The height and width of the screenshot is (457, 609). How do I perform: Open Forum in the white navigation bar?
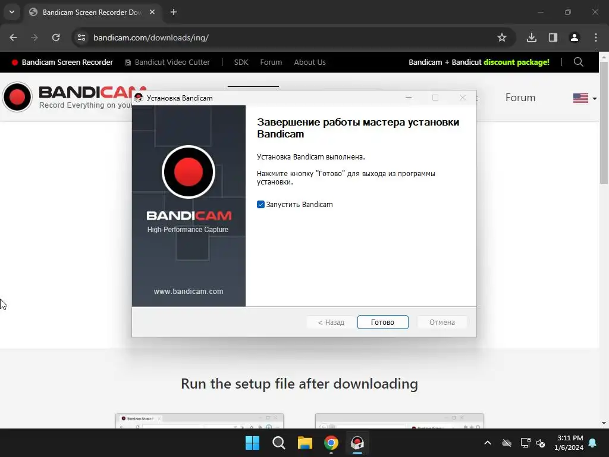[x=520, y=98]
